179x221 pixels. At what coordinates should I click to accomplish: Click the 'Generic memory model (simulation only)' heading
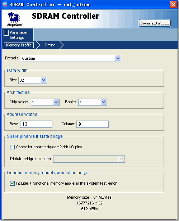click(47, 173)
